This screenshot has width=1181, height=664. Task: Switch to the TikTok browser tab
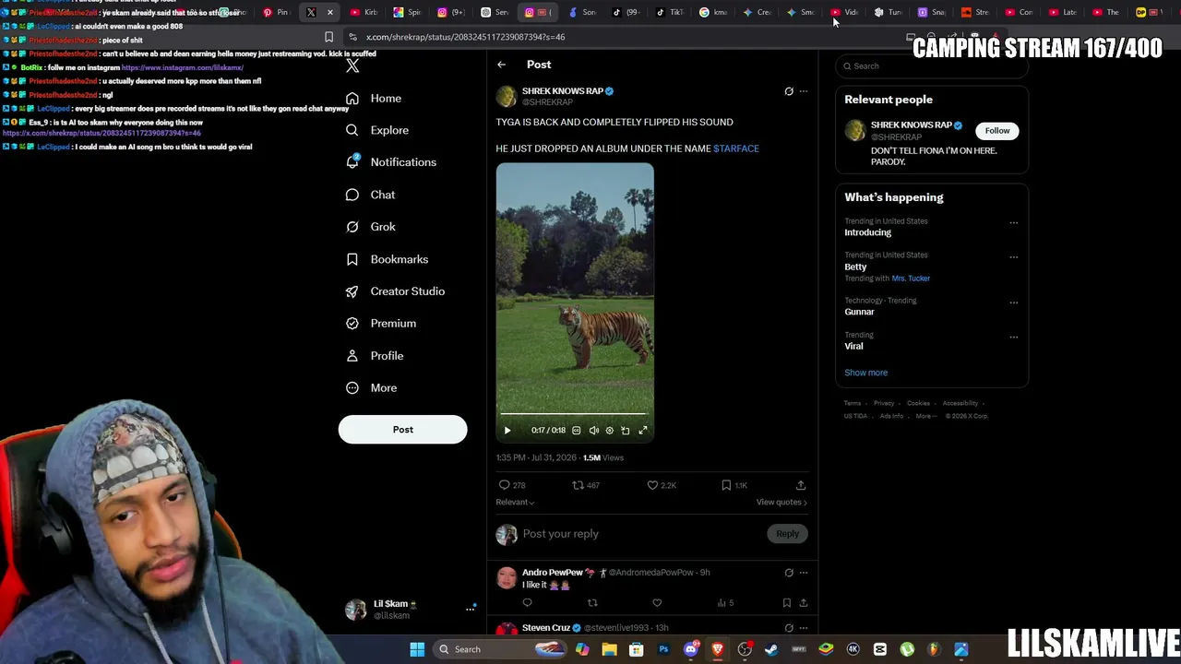pyautogui.click(x=669, y=13)
